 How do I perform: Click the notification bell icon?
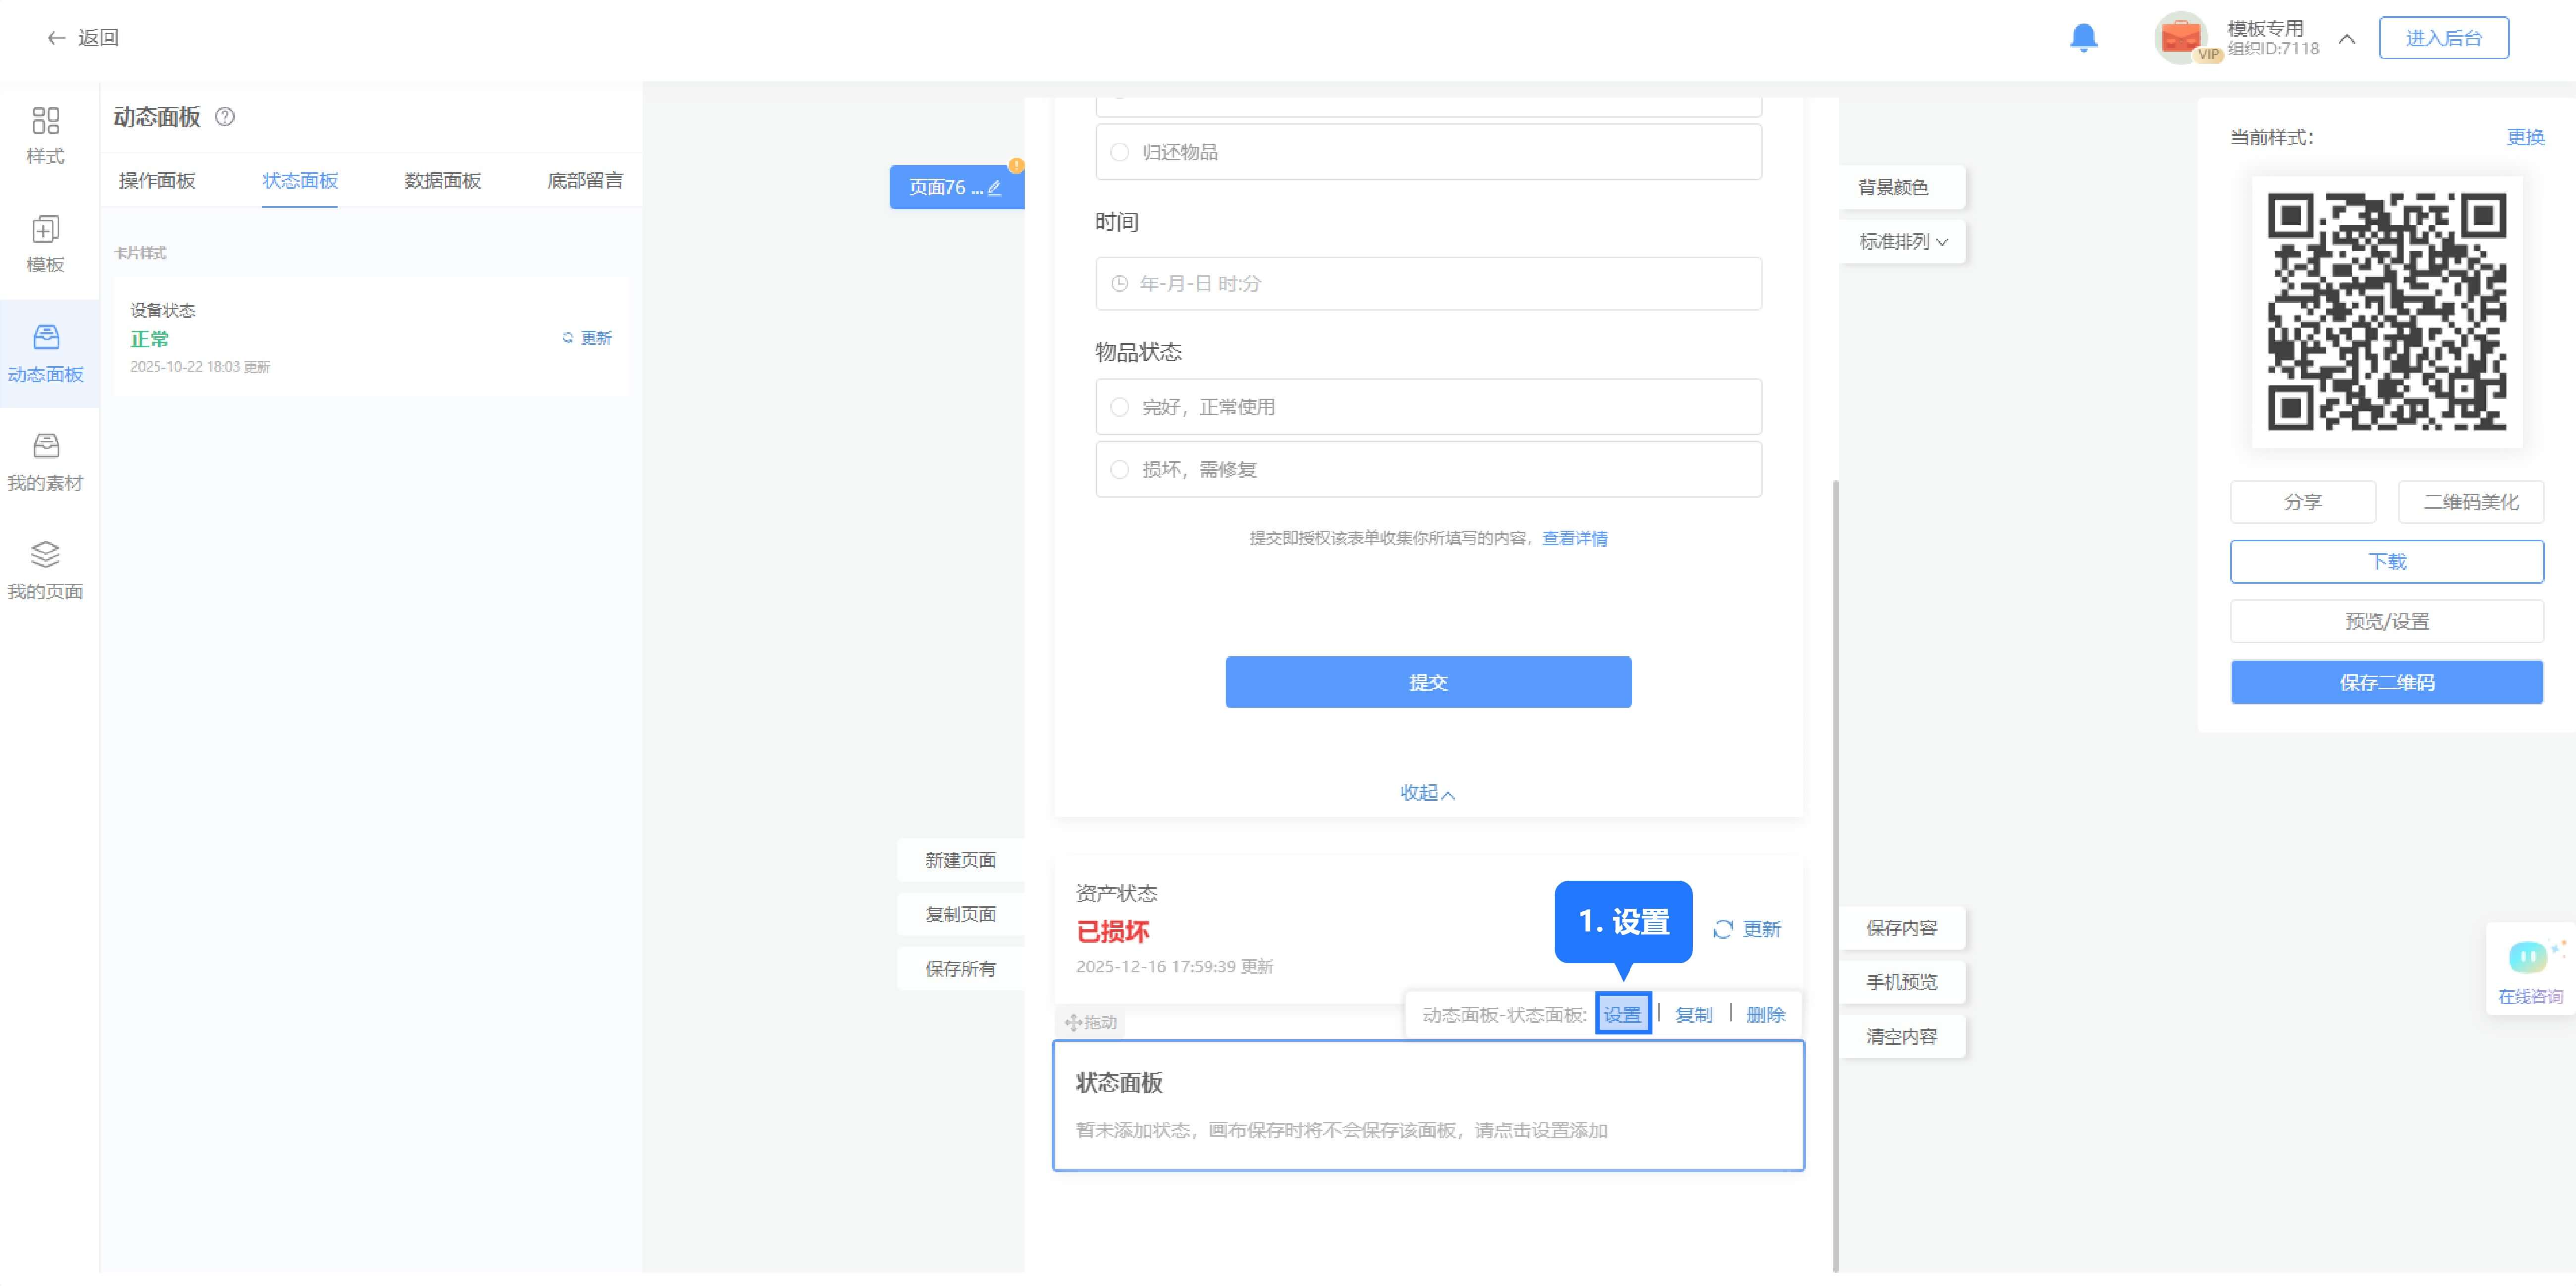(x=2083, y=38)
